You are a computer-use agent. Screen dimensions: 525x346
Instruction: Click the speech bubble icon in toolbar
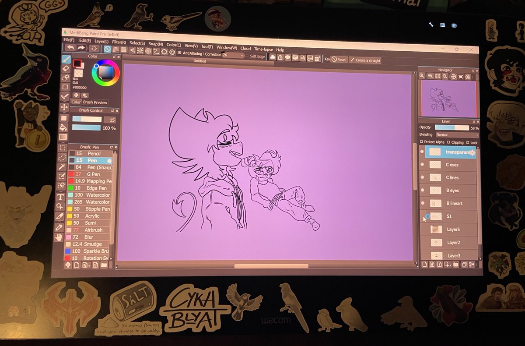point(288,57)
